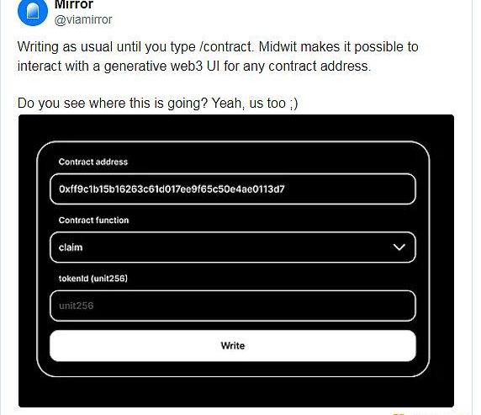Focus the Contract address input field

tap(233, 189)
